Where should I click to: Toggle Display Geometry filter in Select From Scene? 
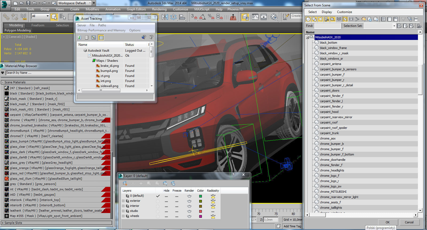click(308, 19)
